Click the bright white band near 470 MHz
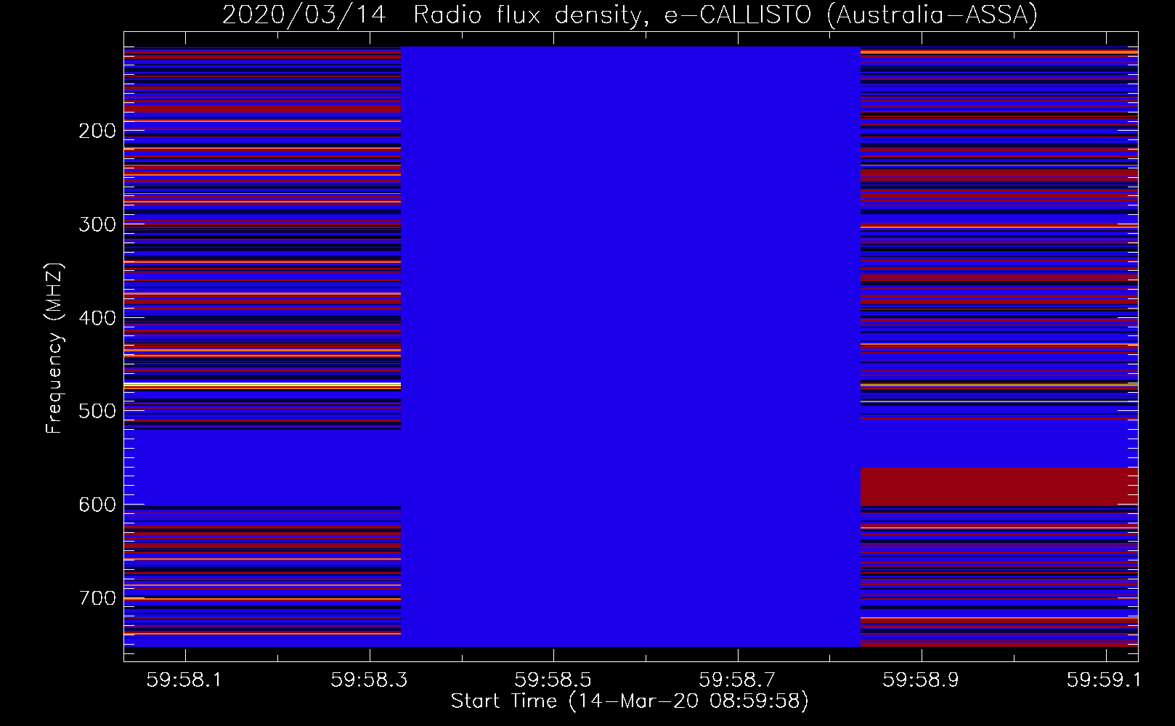Screen dimensions: 1175x726 (262, 383)
